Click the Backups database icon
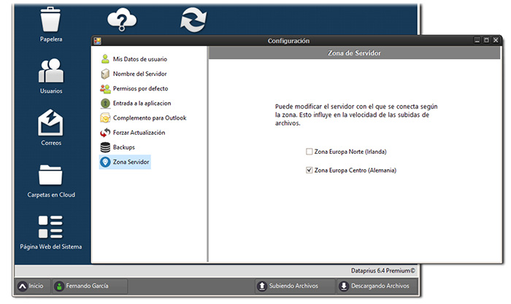Screen dimensions: 511x304 tap(105, 147)
